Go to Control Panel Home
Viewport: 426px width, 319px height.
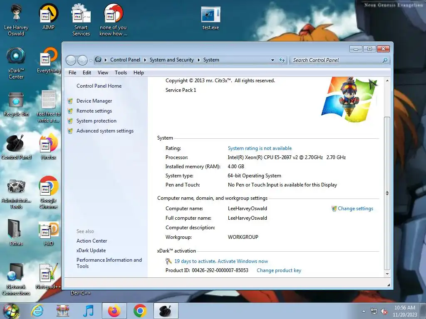[99, 86]
